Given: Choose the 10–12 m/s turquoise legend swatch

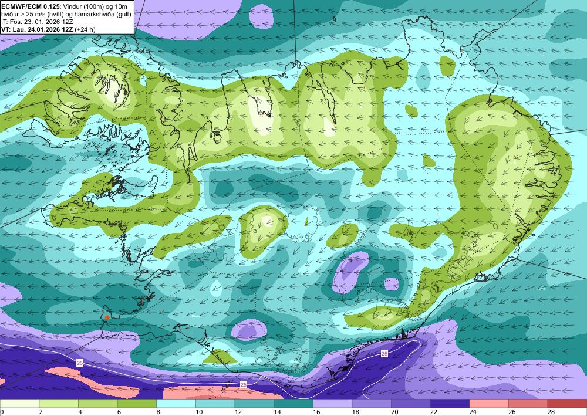Looking at the screenshot, I should pos(215,404).
